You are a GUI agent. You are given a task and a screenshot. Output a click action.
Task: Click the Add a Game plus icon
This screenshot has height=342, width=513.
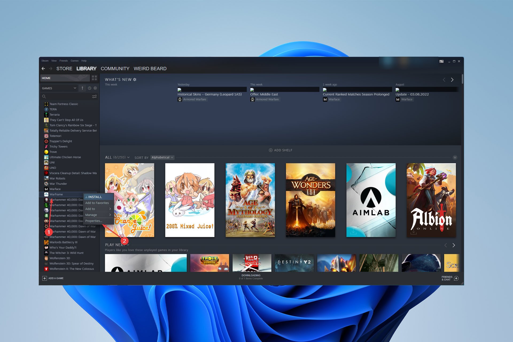[x=45, y=278]
